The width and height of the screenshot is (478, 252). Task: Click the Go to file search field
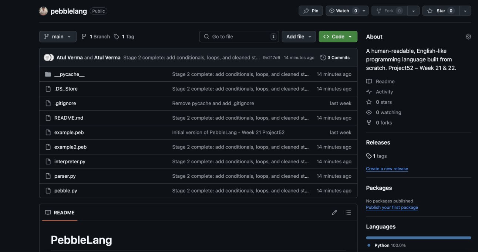(239, 37)
